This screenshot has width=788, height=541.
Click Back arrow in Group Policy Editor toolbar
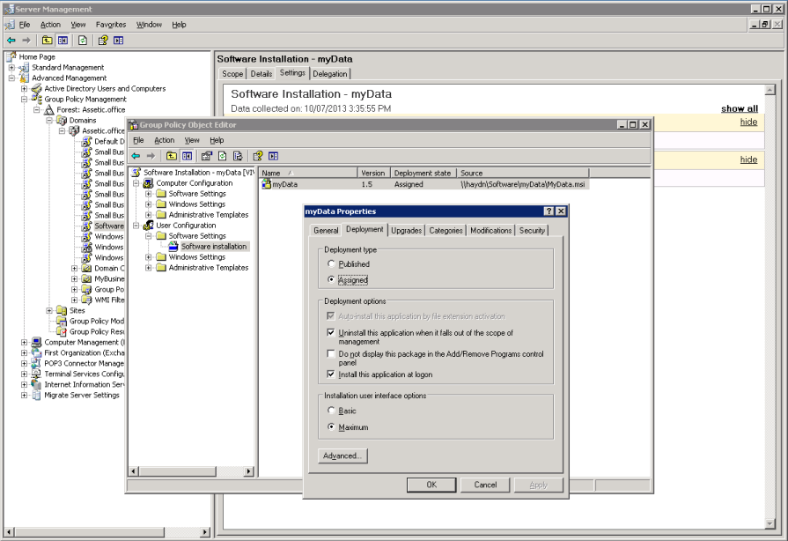coord(136,156)
